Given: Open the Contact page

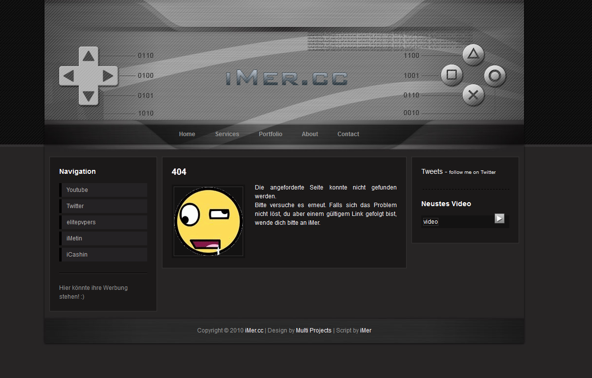Looking at the screenshot, I should click(348, 134).
